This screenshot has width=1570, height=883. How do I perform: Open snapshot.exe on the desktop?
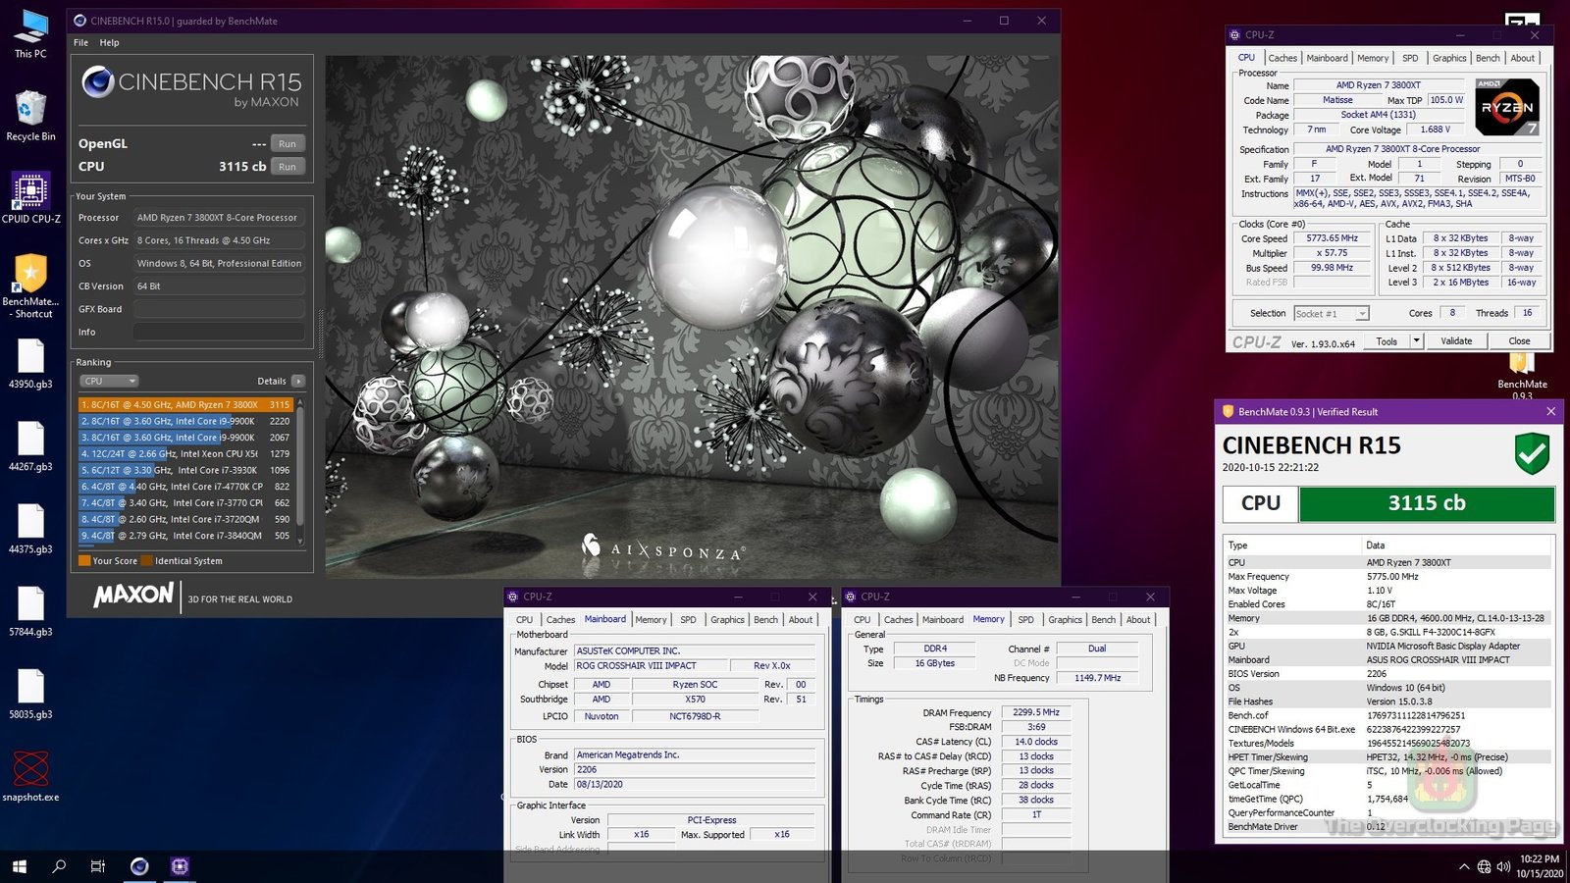(30, 770)
